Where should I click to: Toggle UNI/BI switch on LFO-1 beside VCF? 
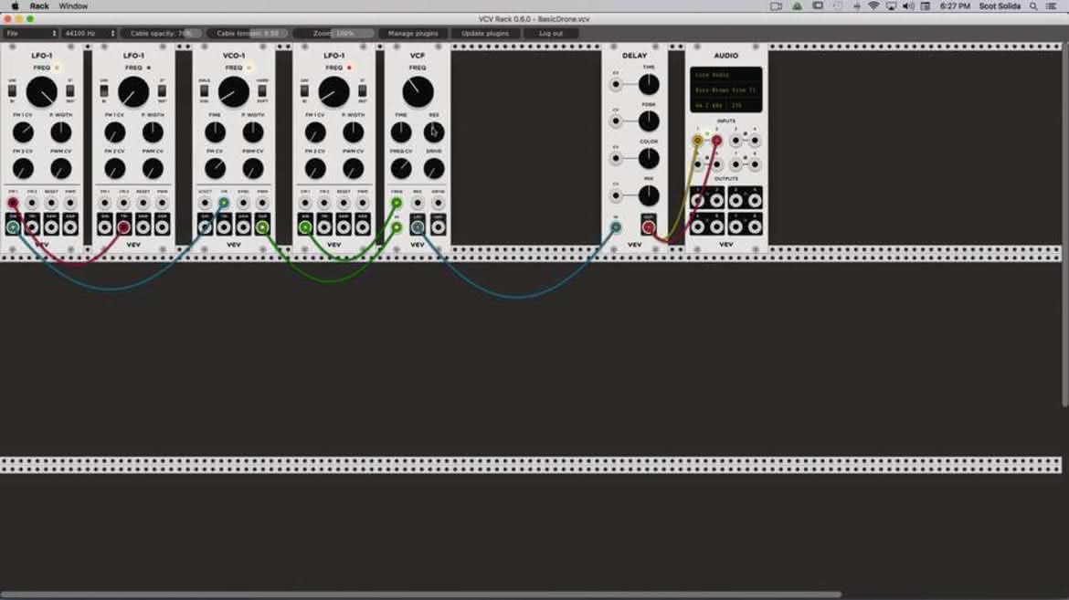[x=304, y=90]
